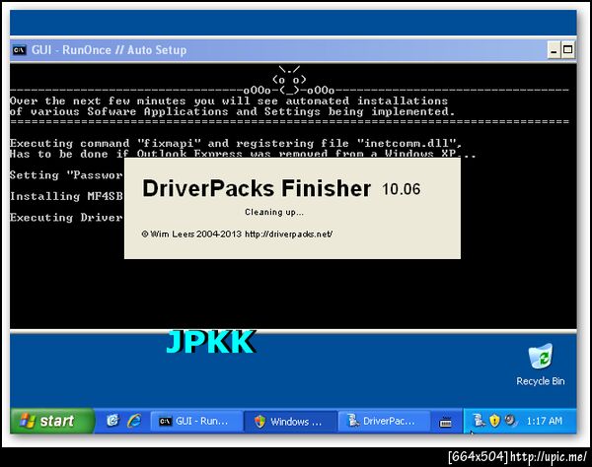Click the Wim Leers 2004-2013 copyright text
Screen dimensions: 592x467
point(191,234)
